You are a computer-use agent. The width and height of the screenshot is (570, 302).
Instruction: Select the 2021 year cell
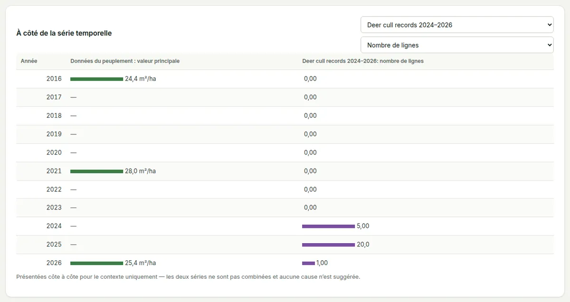[x=54, y=171]
